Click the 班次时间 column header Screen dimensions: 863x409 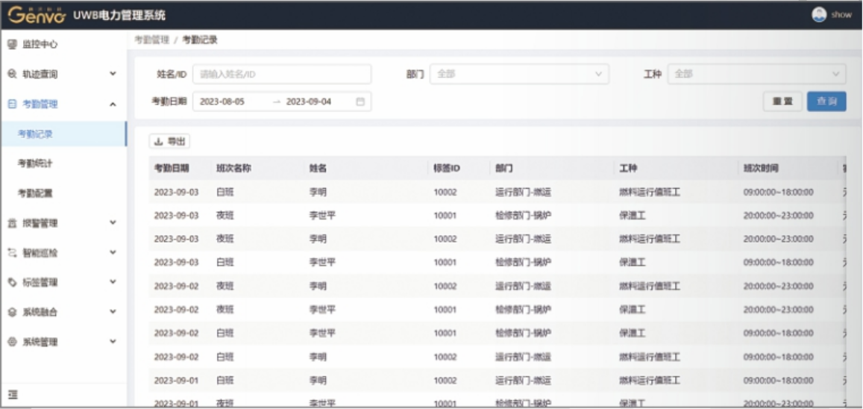761,169
